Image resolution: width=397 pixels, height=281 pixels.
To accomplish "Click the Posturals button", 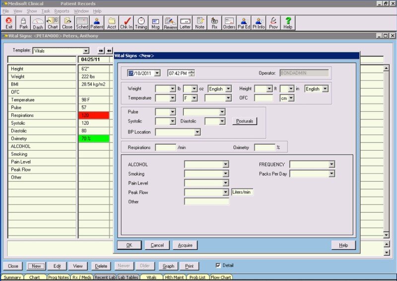I will point(244,121).
